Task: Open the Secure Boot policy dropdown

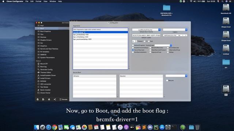Action: (176, 76)
